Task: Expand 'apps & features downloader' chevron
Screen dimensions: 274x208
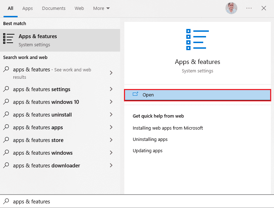Action: [111, 165]
